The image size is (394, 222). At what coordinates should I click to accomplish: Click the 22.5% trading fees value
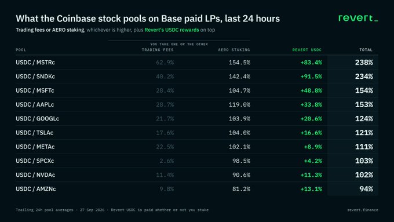coord(165,147)
